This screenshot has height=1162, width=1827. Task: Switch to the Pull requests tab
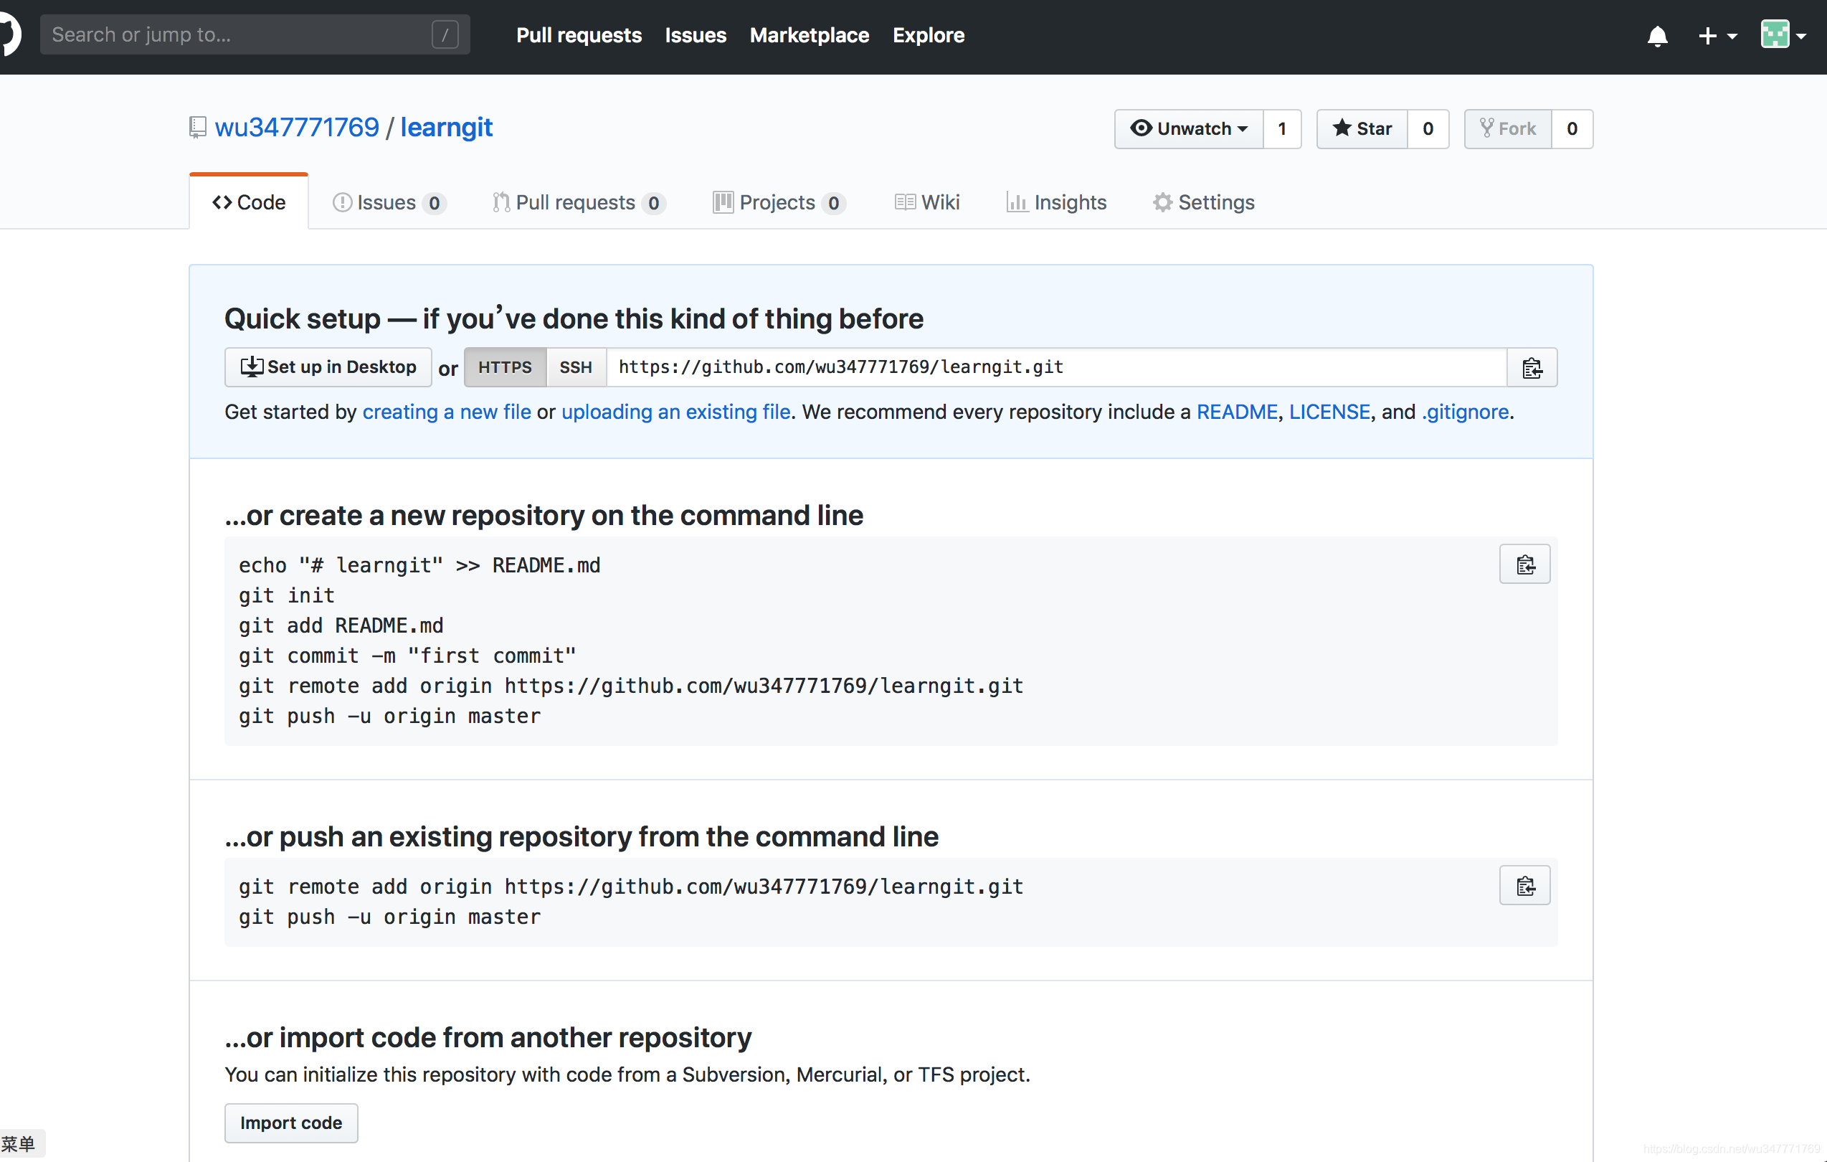[x=575, y=202]
